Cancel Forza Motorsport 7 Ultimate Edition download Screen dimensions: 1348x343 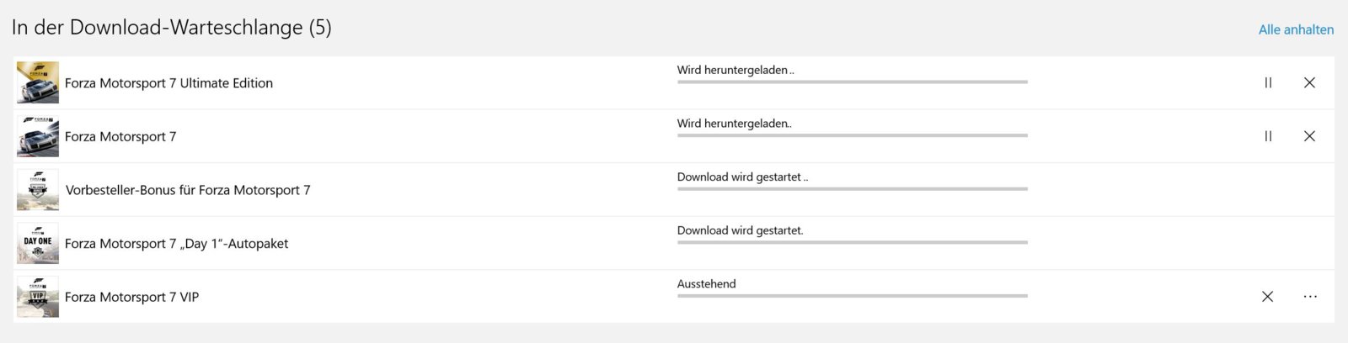click(1309, 82)
